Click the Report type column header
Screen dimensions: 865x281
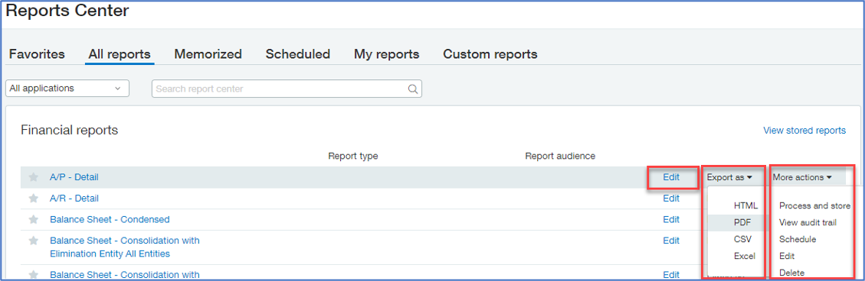pyautogui.click(x=353, y=157)
